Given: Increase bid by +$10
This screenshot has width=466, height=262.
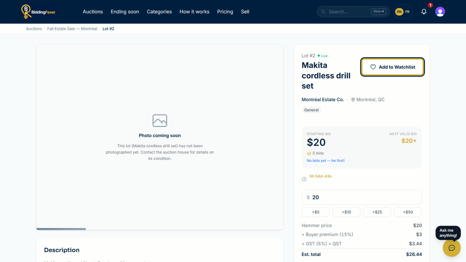Looking at the screenshot, I should pos(347,212).
